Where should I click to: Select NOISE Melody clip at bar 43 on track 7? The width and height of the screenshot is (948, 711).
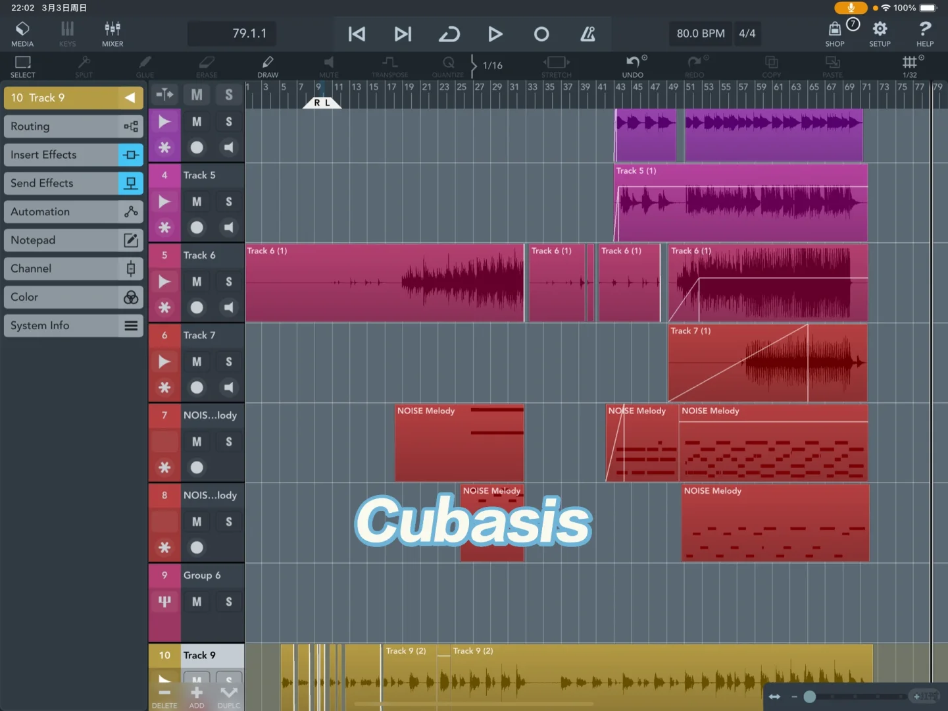641,443
